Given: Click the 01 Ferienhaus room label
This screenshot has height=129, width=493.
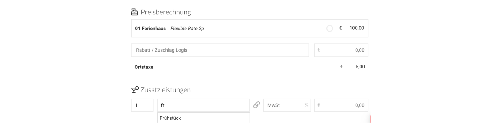Looking at the screenshot, I should [150, 29].
